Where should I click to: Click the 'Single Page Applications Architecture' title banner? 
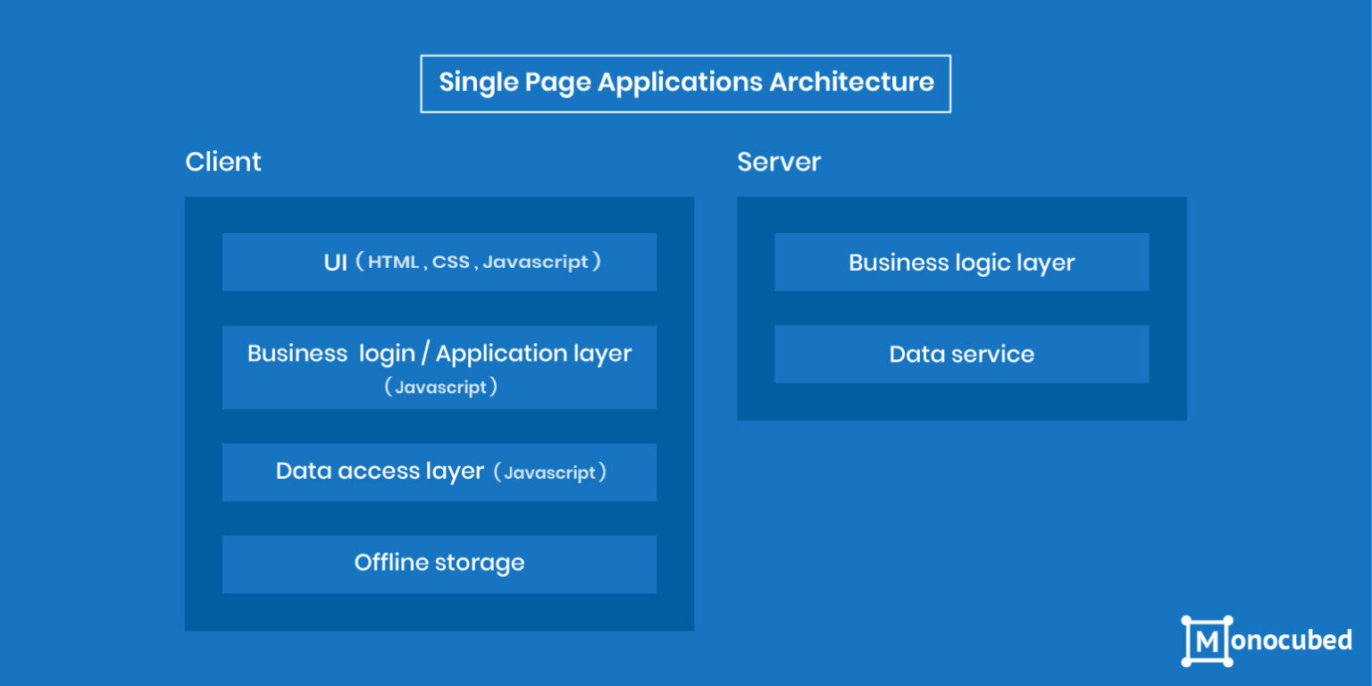pos(685,82)
